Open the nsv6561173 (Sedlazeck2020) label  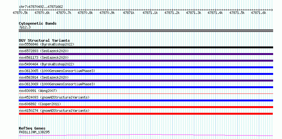point(44,57)
